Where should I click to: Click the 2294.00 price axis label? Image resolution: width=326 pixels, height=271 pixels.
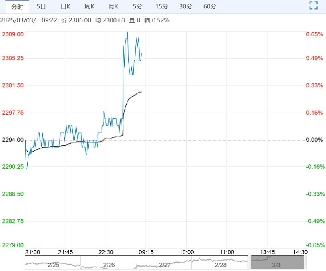13,140
